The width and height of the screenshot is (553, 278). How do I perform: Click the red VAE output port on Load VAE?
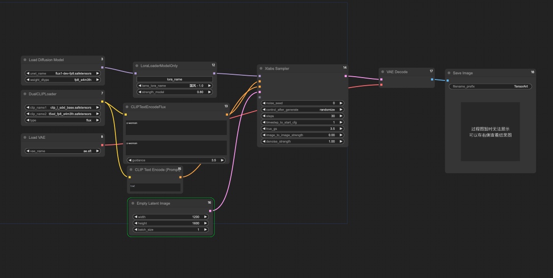click(102, 145)
